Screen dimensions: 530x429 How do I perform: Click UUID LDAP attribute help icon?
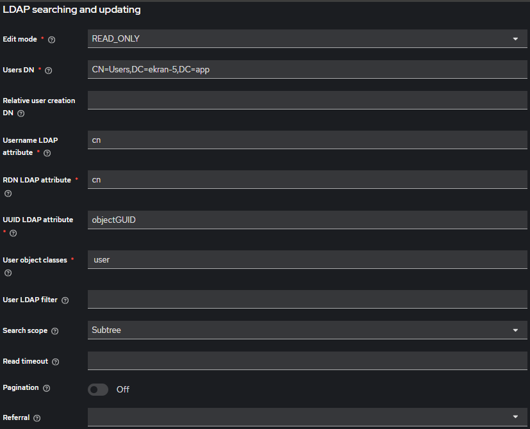click(13, 233)
